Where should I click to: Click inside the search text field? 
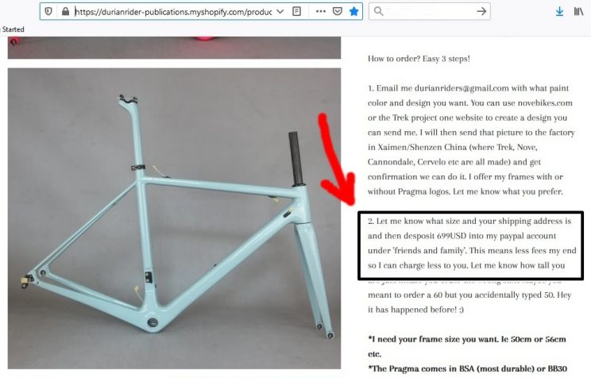430,11
